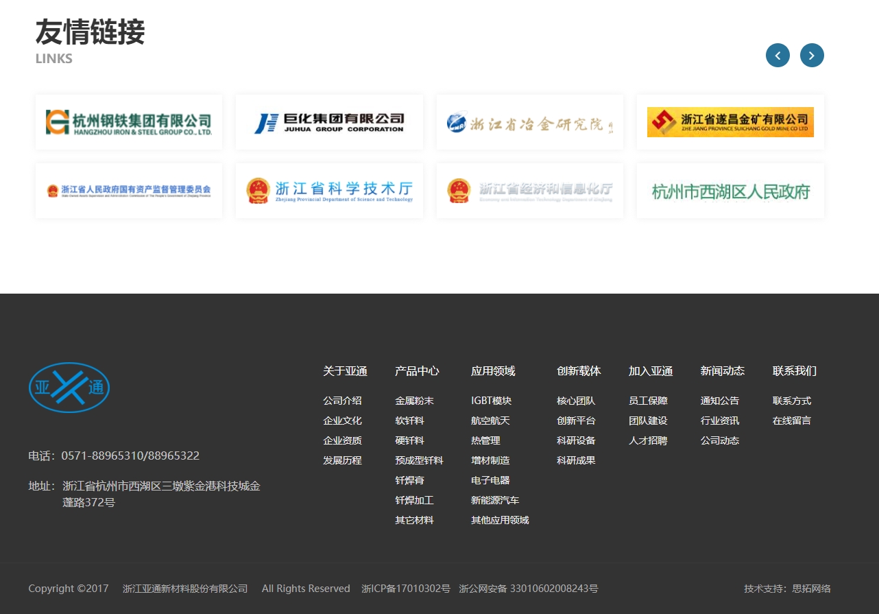Image resolution: width=879 pixels, height=614 pixels.
Task: Select 关于亚通 footer menu heading
Action: coord(345,371)
